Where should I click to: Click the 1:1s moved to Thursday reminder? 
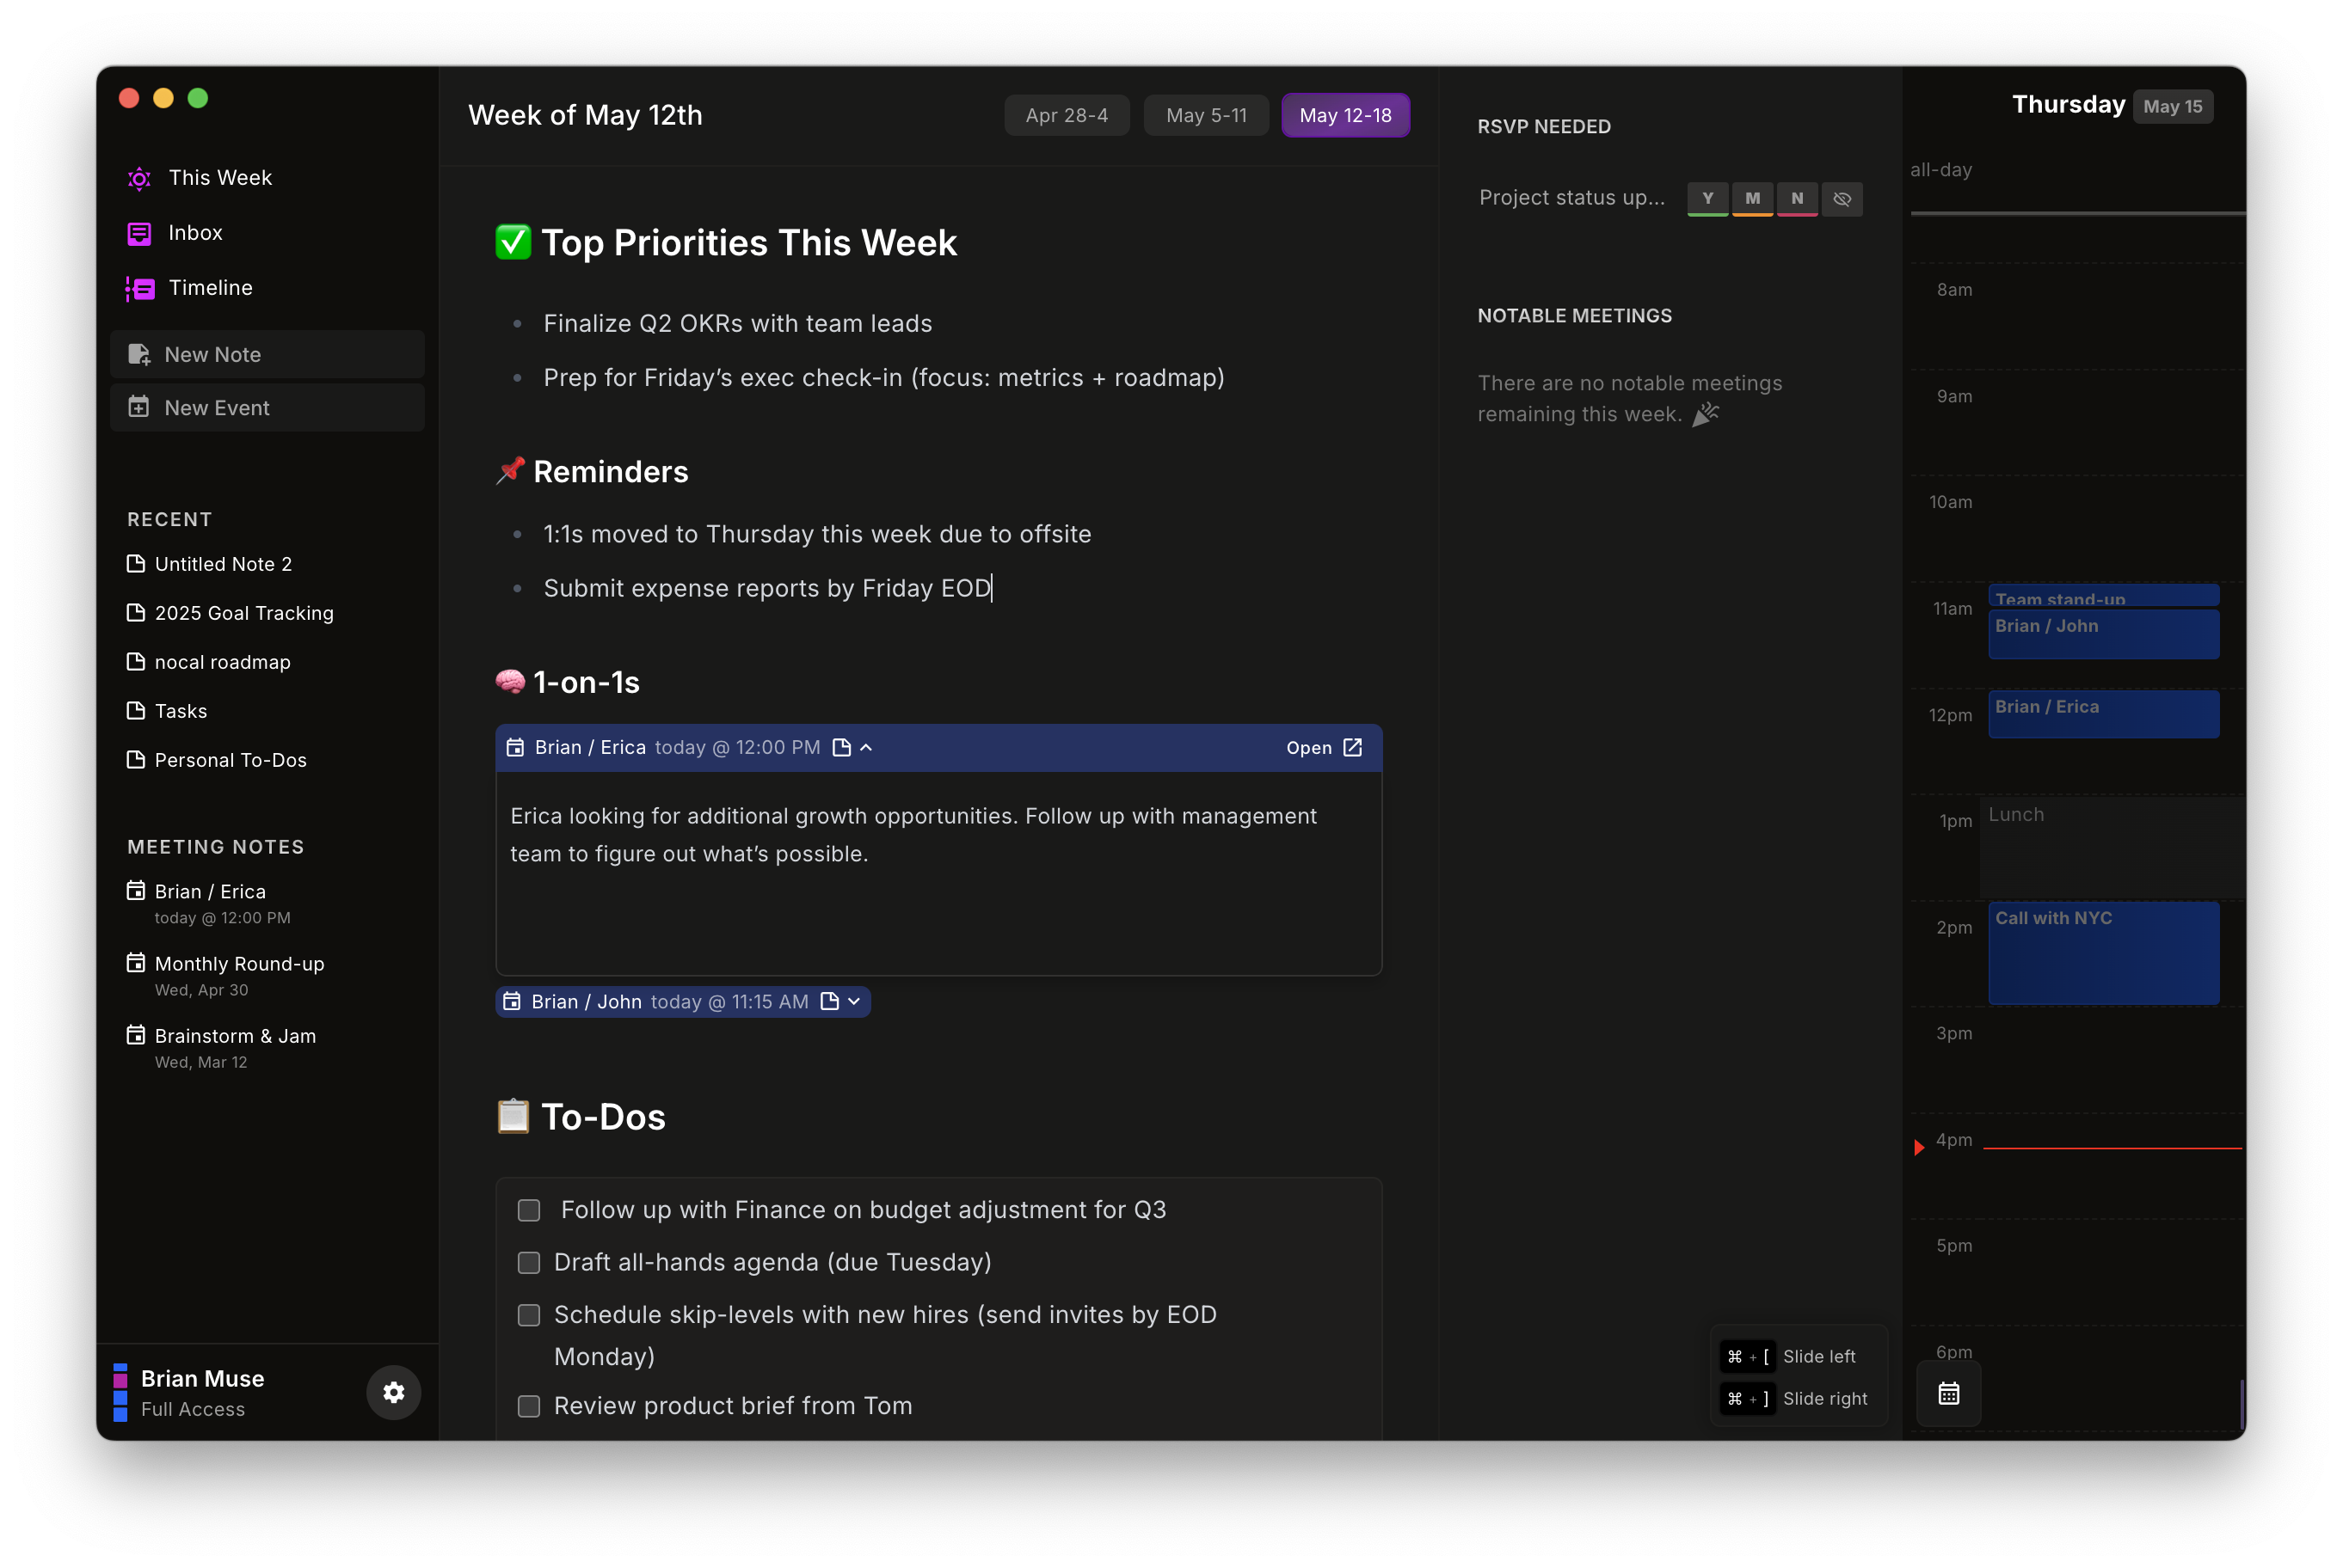tap(816, 534)
